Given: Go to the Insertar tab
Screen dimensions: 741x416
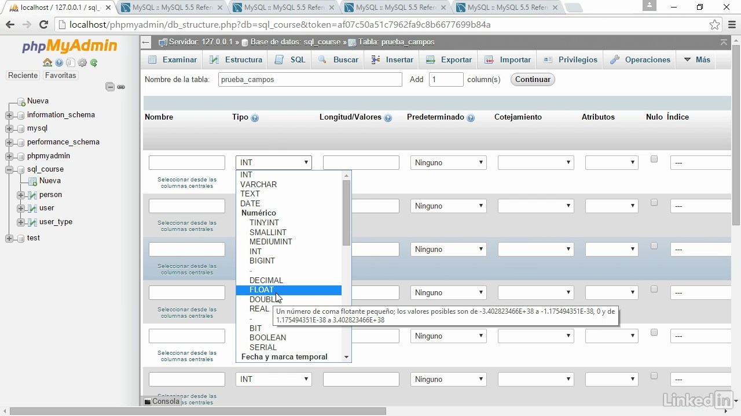Looking at the screenshot, I should (392, 60).
